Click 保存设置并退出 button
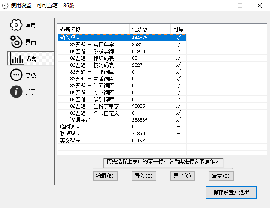This screenshot has height=208, width=270. click(x=231, y=192)
